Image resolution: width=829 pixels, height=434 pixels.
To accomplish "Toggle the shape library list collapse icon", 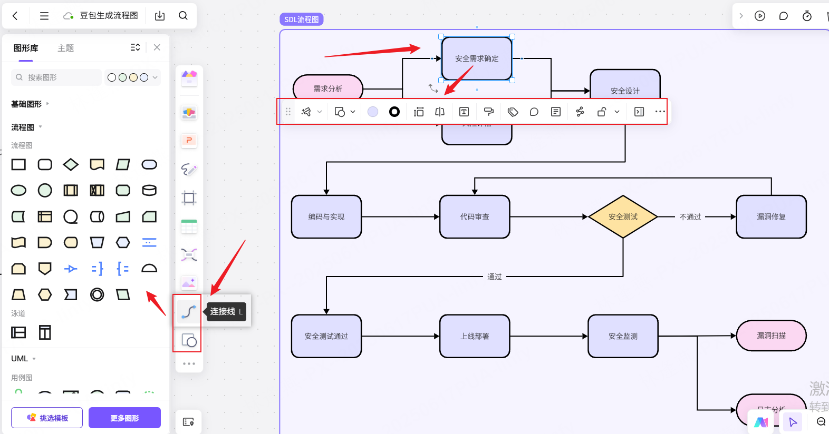I will pyautogui.click(x=136, y=47).
